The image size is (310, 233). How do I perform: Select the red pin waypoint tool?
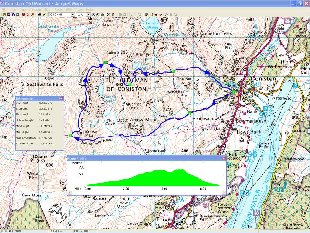(x=33, y=14)
